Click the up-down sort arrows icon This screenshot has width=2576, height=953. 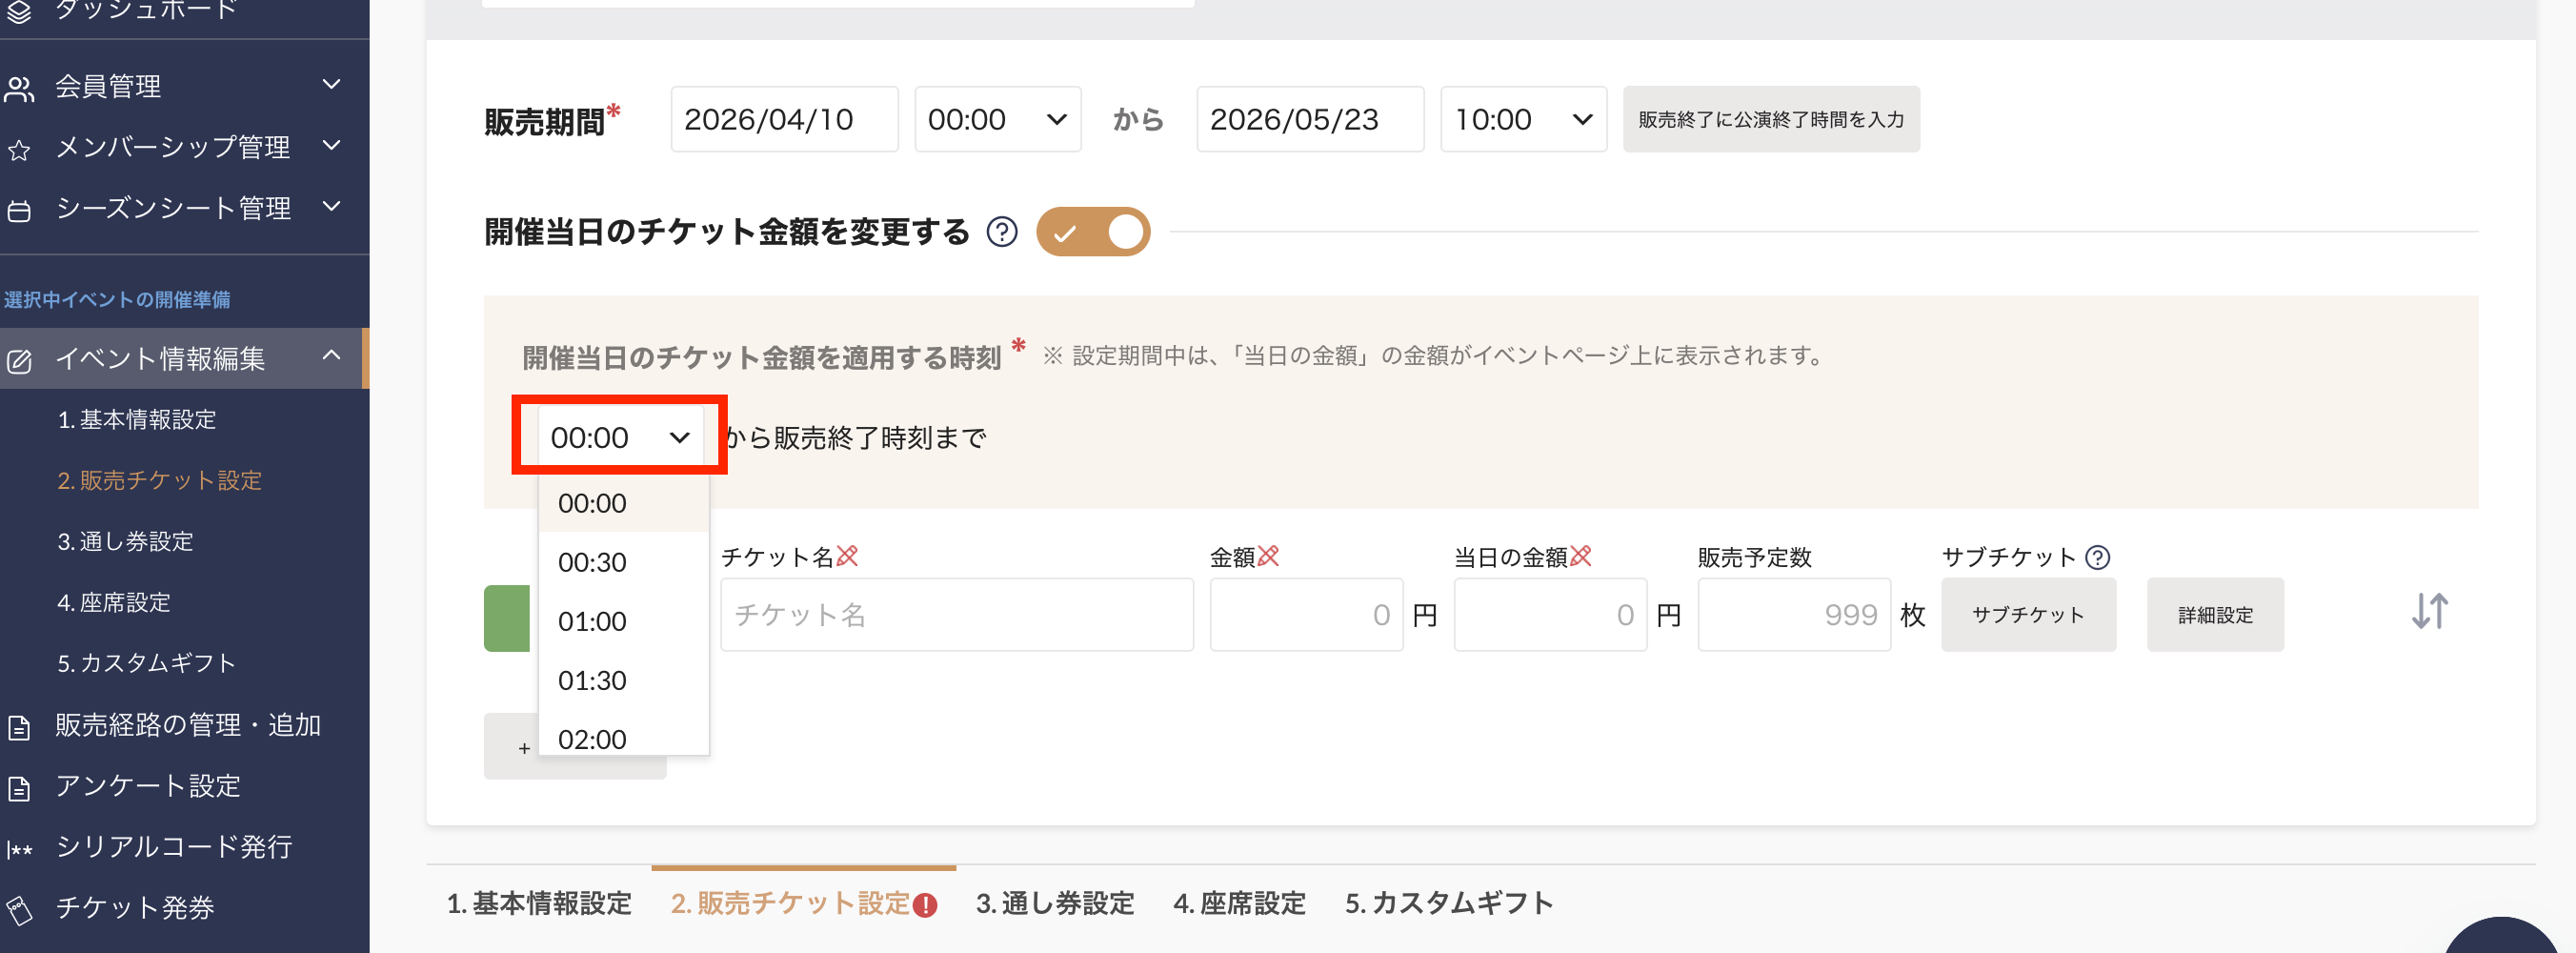point(2429,611)
